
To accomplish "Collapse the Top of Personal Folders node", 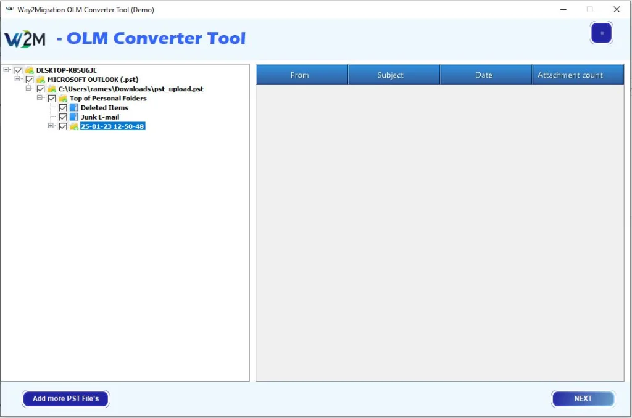I will pos(40,98).
